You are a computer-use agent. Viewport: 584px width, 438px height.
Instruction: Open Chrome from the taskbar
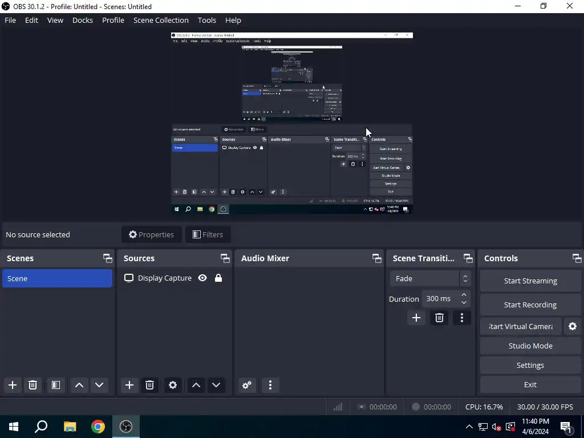click(x=98, y=427)
